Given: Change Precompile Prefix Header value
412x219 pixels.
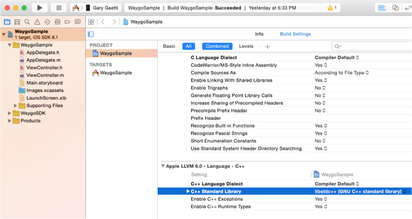Looking at the screenshot, I should click(x=320, y=111).
